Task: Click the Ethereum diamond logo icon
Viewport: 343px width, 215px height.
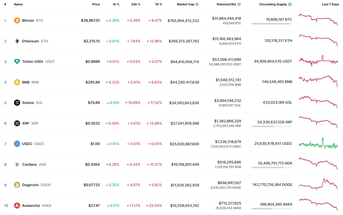Action: [x=17, y=41]
